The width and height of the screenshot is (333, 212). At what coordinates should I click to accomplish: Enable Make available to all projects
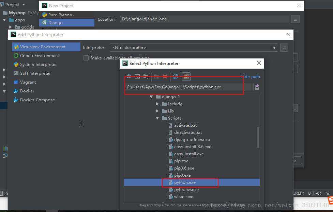pyautogui.click(x=86, y=58)
